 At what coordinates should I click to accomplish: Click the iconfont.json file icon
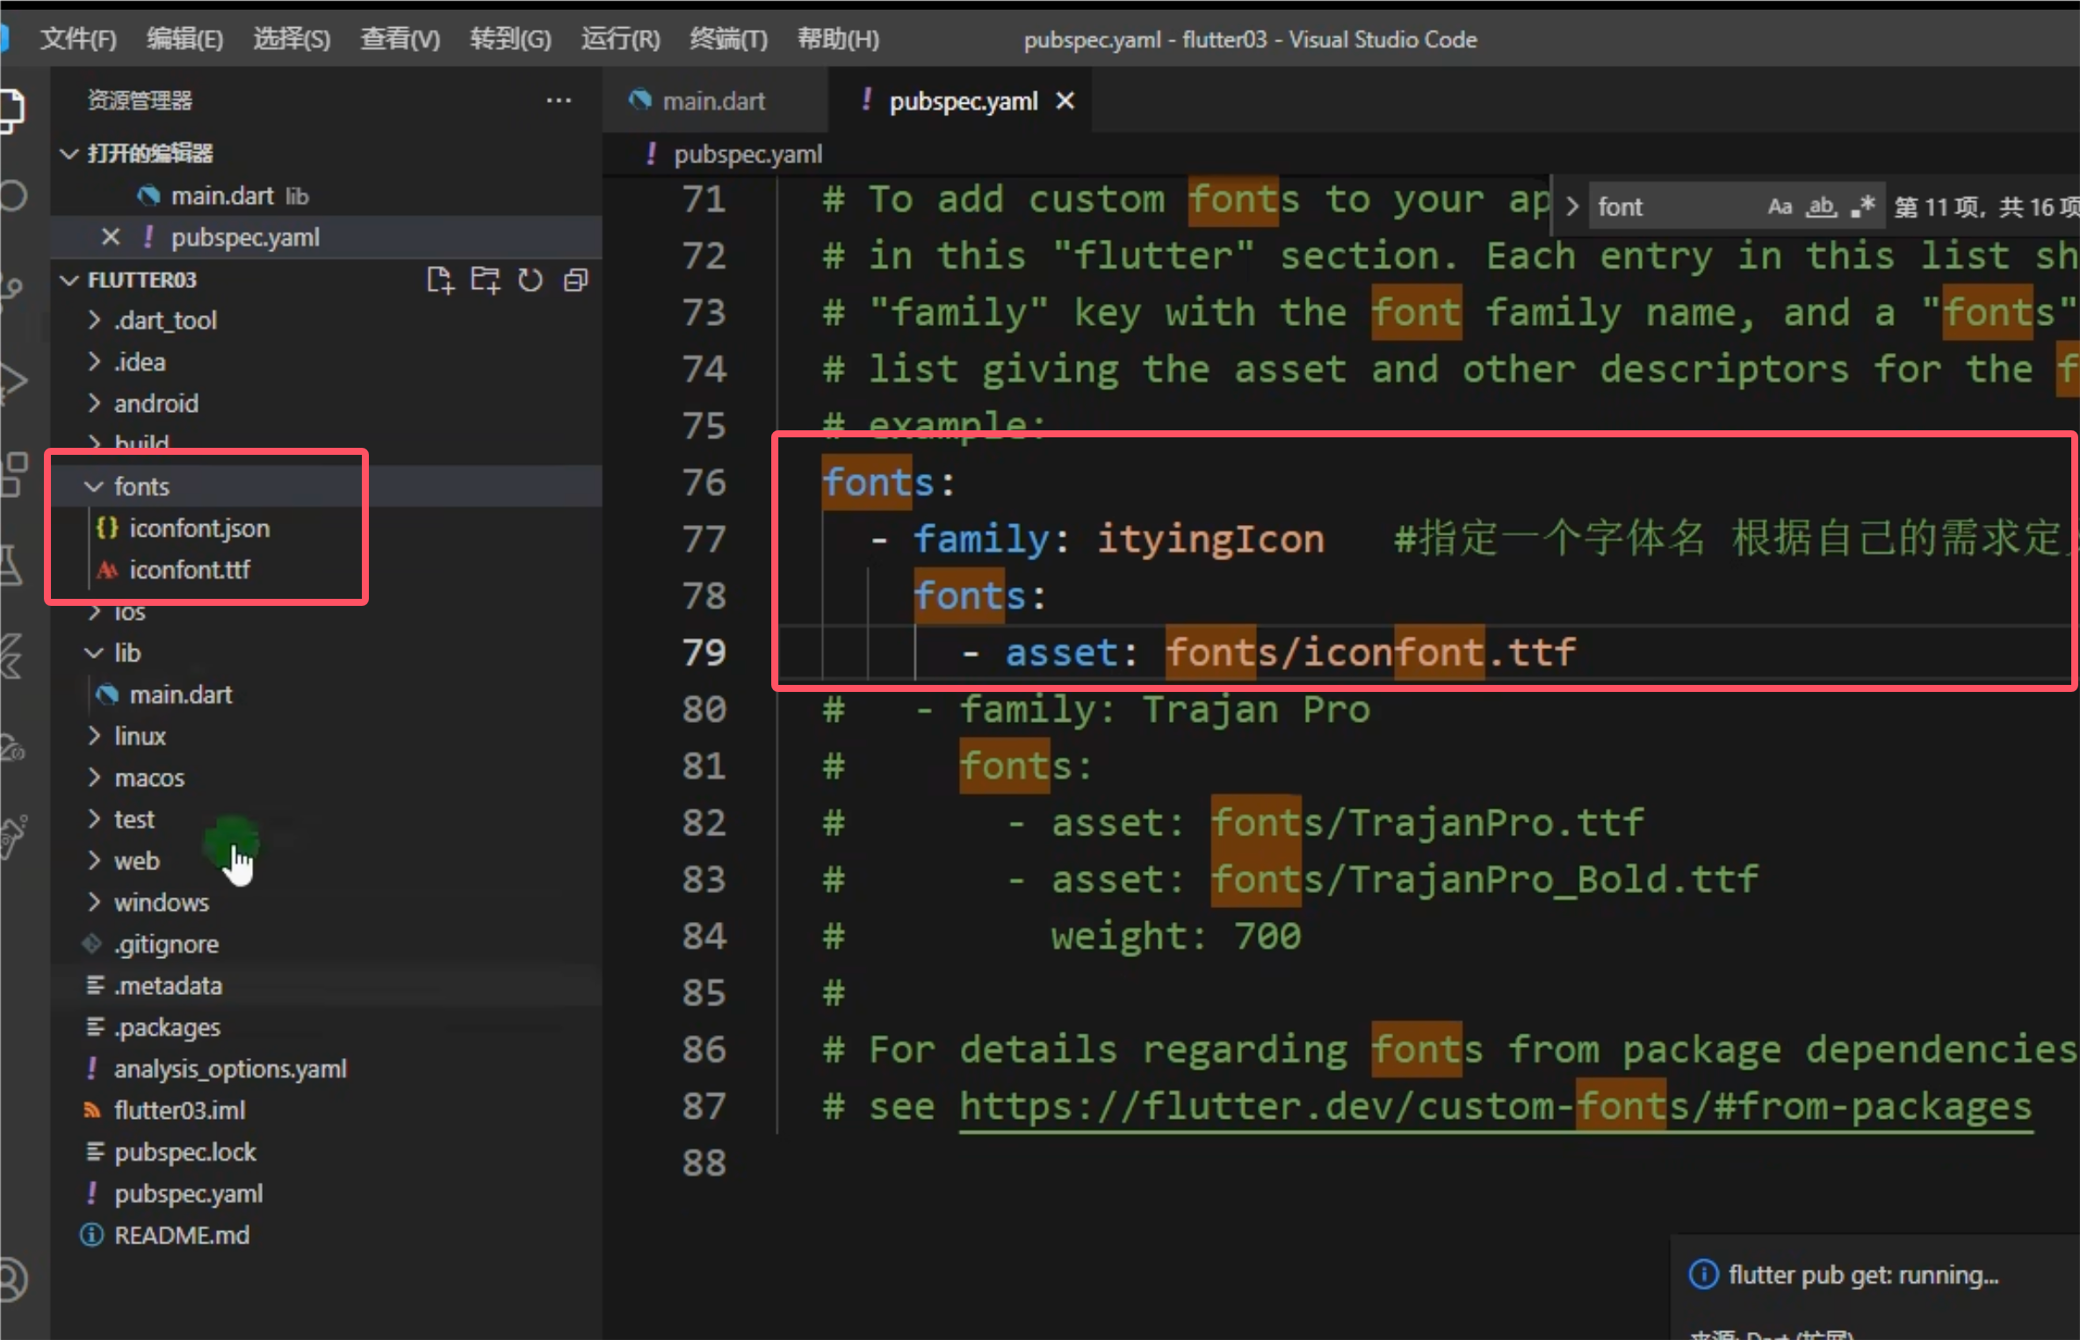(x=107, y=528)
